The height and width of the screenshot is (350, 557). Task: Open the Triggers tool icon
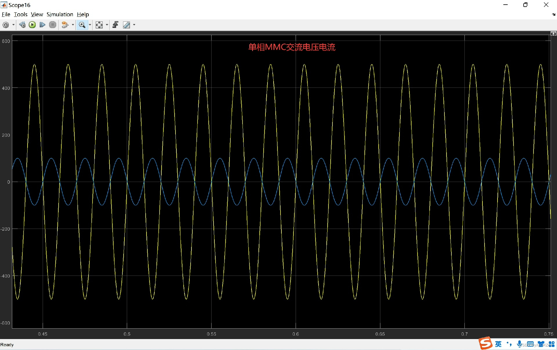115,25
